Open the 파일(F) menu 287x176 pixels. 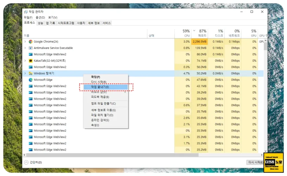point(28,18)
